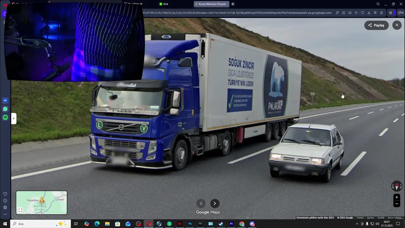Open the easy setup lines icon
Screen dimensions: 405x228
pos(375,13)
